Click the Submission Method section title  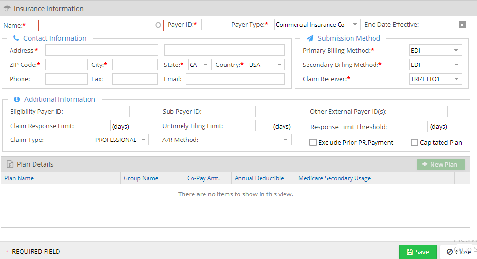coord(349,38)
